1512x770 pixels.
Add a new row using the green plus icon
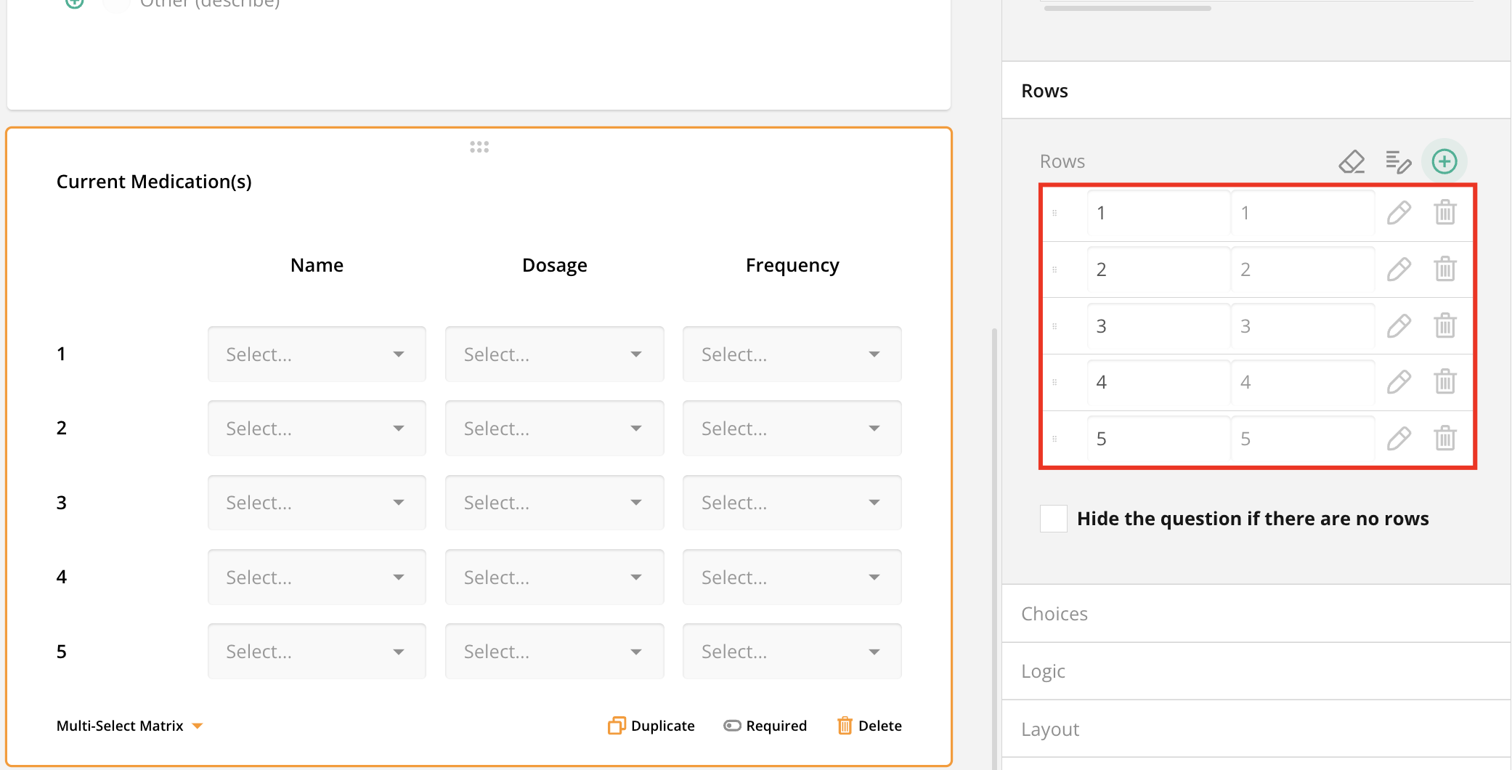tap(1444, 161)
